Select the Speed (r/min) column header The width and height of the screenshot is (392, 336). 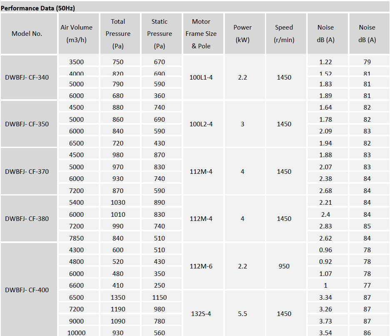tap(284, 34)
